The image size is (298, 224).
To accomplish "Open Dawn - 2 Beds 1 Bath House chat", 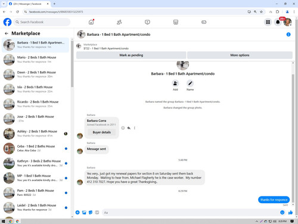I will coord(35,74).
